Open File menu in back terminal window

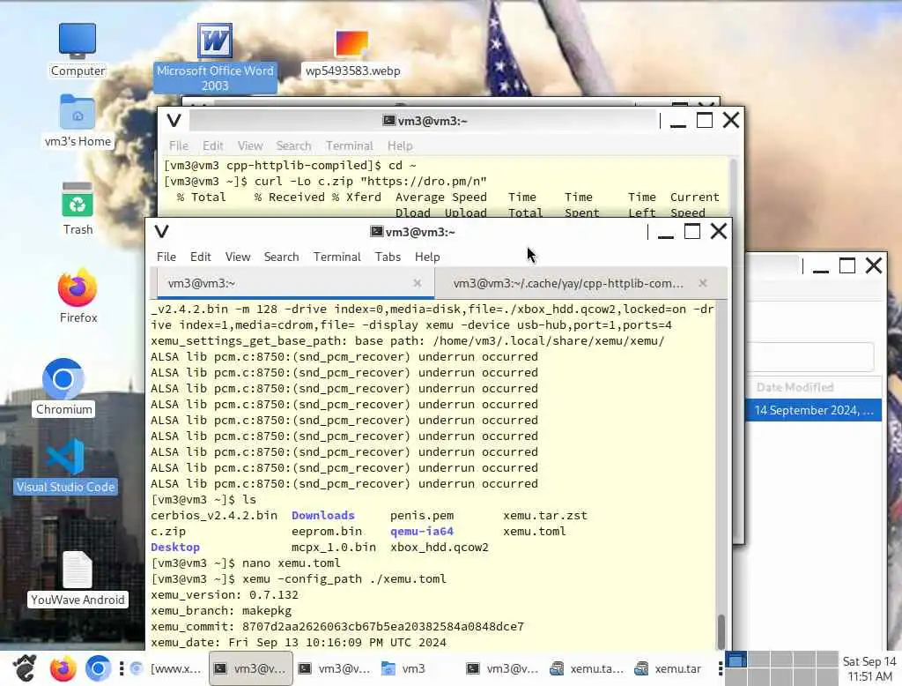tap(178, 145)
